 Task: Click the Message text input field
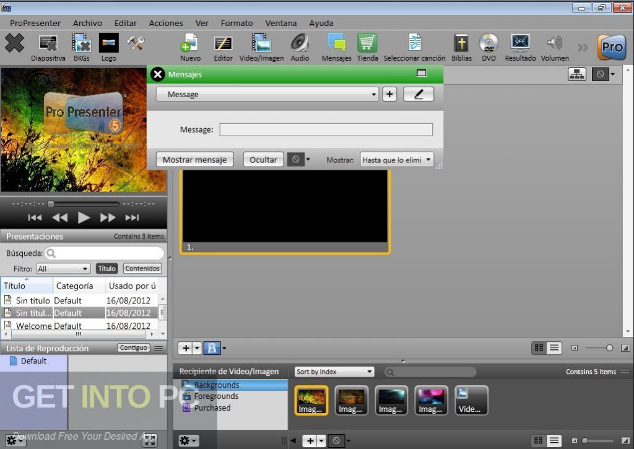tap(326, 129)
